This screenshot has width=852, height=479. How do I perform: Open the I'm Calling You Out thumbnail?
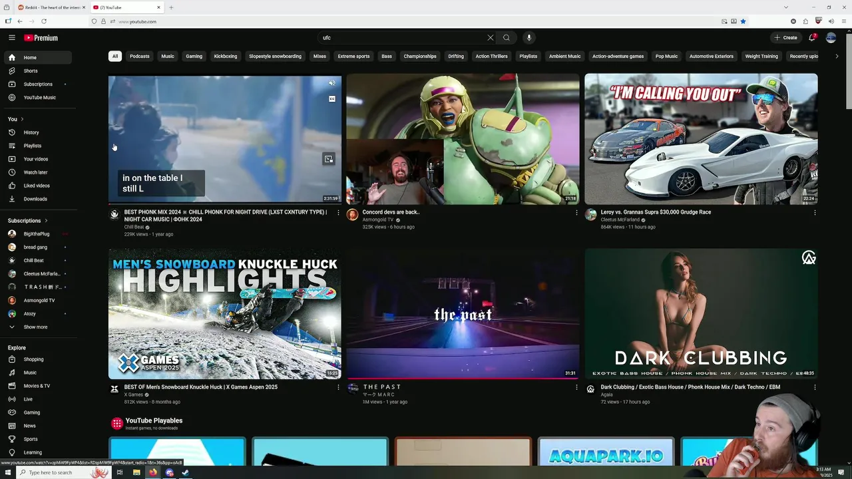click(701, 139)
